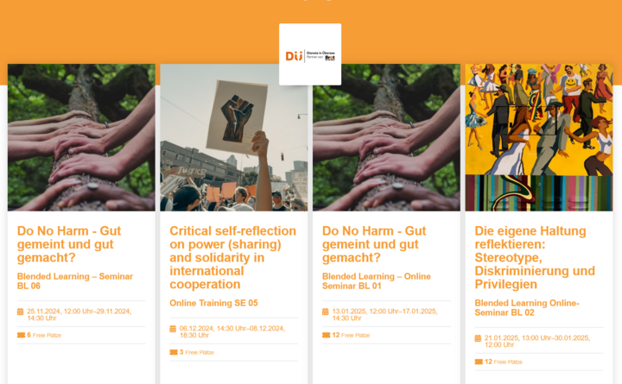Click Blended Learning – Seminar BL 06 subtitle

(75, 281)
